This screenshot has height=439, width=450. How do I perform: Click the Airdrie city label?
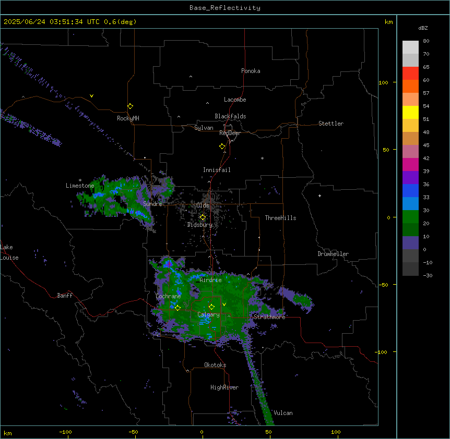(210, 280)
